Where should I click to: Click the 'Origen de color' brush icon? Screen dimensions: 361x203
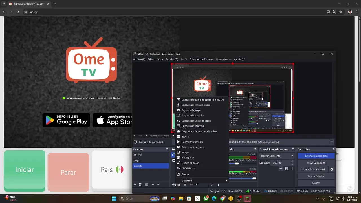[x=178, y=163]
